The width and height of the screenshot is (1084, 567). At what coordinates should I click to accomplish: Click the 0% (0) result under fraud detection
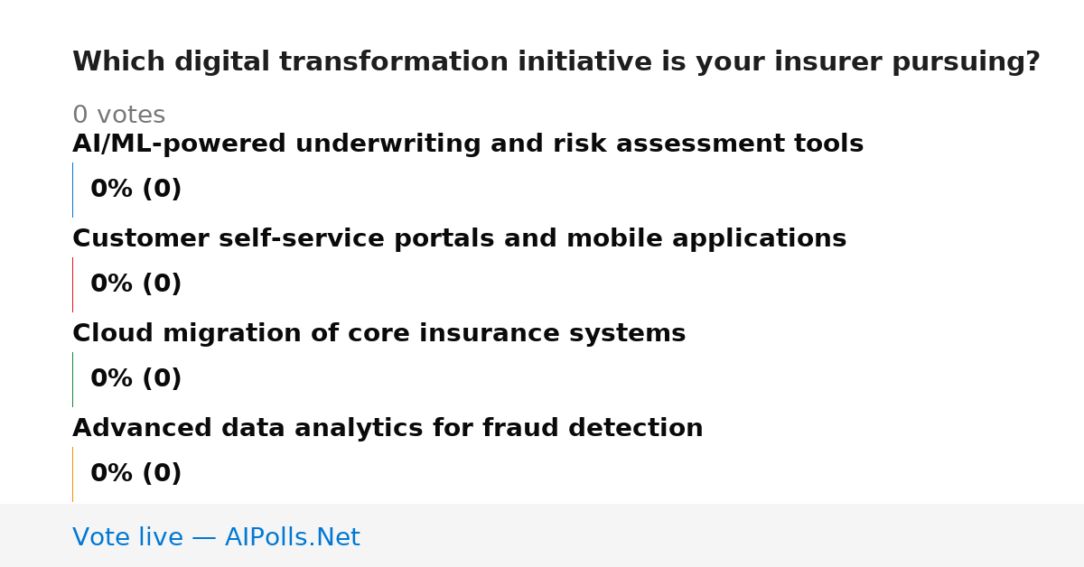pyautogui.click(x=136, y=474)
